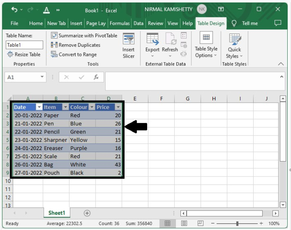The width and height of the screenshot is (291, 230).
Task: Click vertical scrollbar up arrow
Action: (283, 99)
